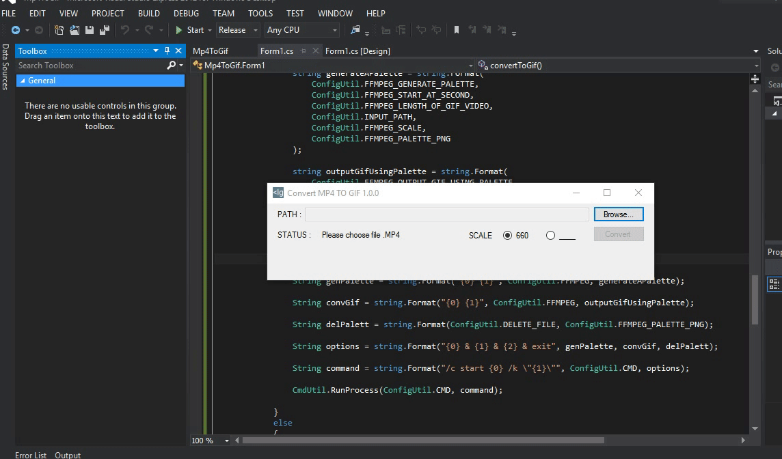This screenshot has height=459, width=782.
Task: Click the Previous Bookmark icon
Action: pyautogui.click(x=472, y=30)
